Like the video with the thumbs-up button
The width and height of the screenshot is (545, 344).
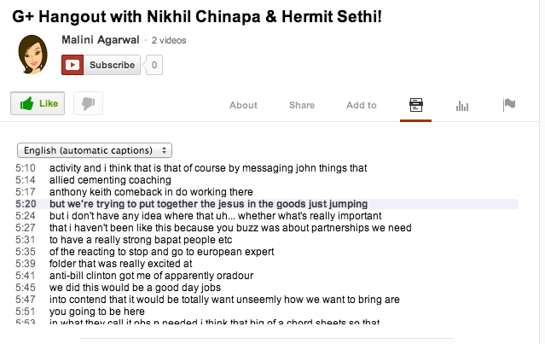point(38,103)
